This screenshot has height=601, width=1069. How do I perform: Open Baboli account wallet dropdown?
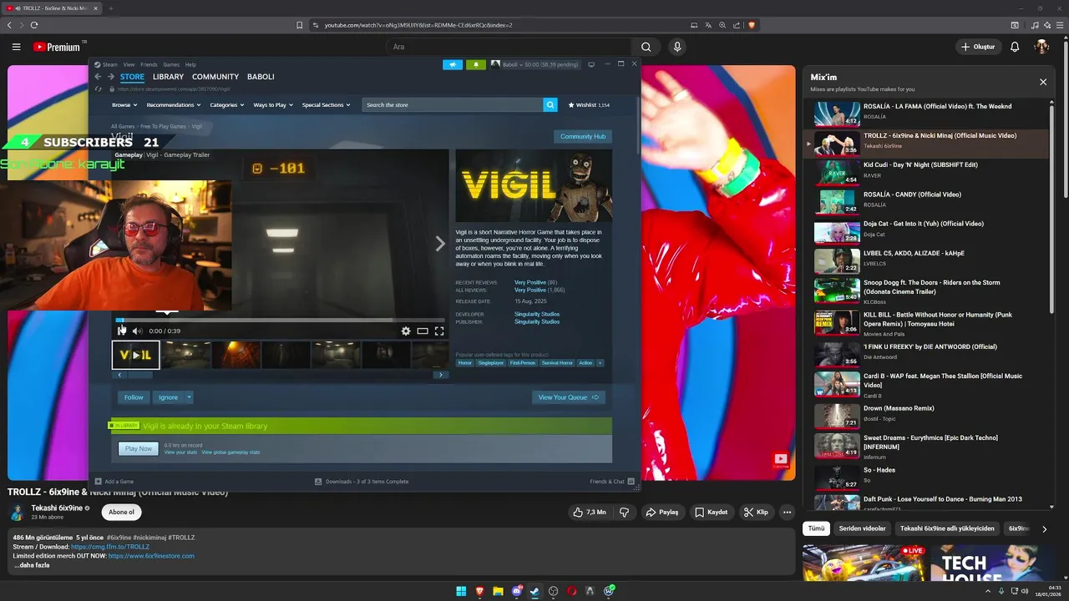pyautogui.click(x=534, y=64)
